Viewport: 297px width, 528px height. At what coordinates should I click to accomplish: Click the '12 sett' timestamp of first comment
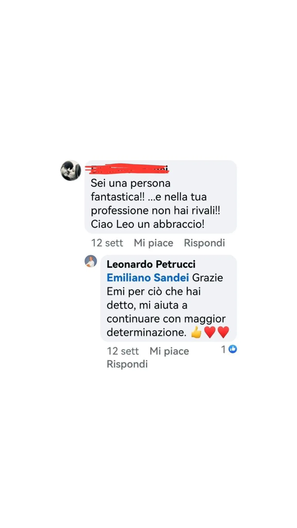107,243
